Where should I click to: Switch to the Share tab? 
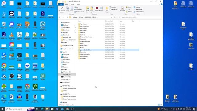[73, 4]
